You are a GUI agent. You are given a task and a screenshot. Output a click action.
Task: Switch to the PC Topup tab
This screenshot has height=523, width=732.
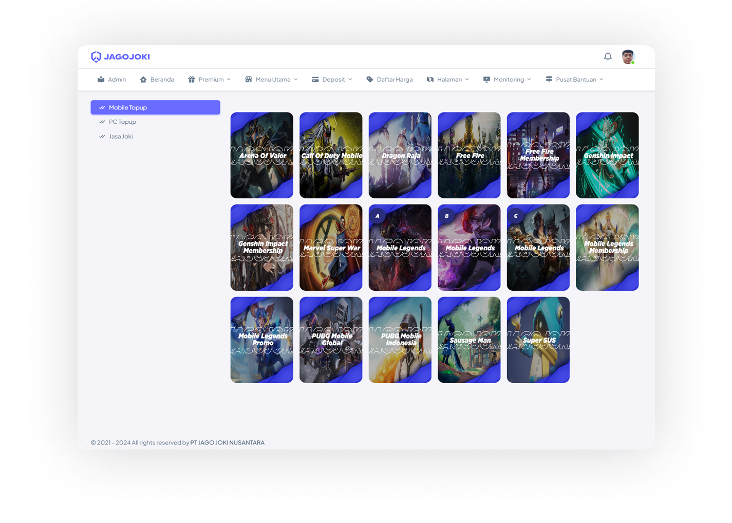pos(156,122)
